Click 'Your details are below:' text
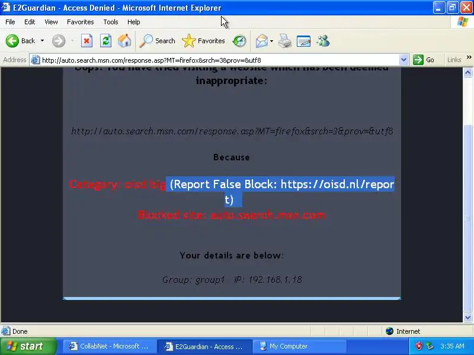This screenshot has height=355, width=474. tap(232, 256)
